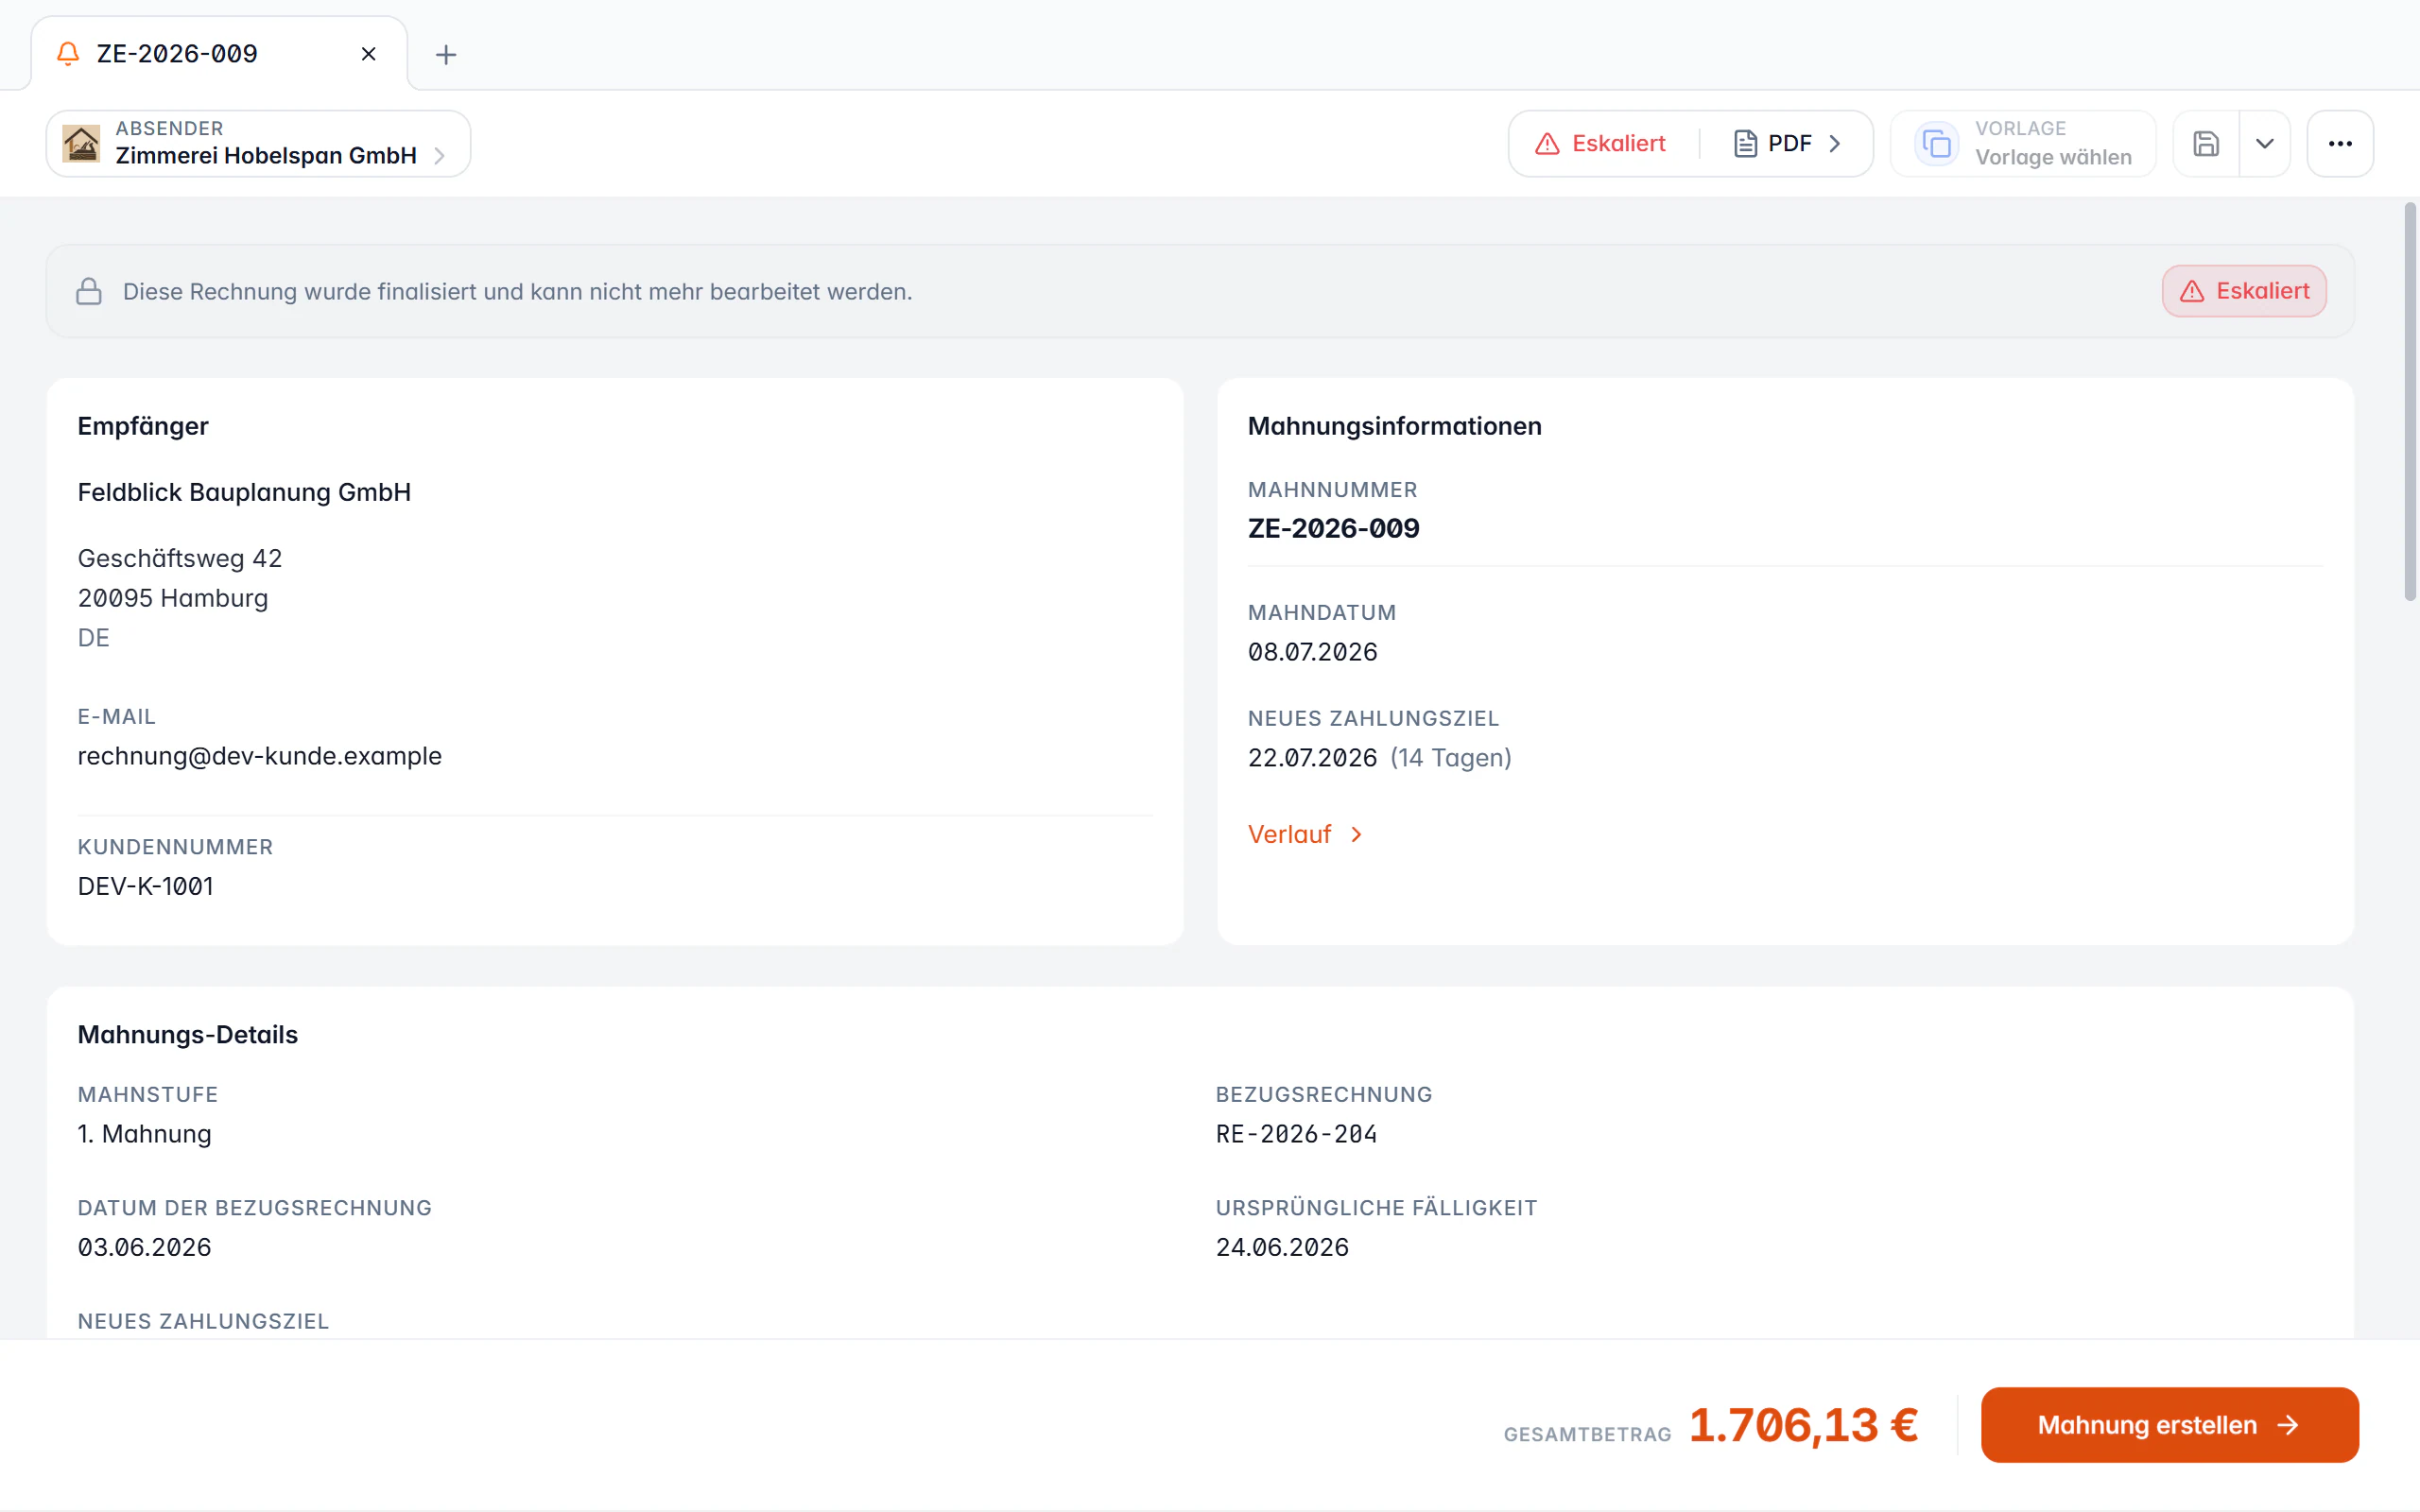Click the Eskaliert status in the toolbar
This screenshot has width=2420, height=1512.
coord(1600,144)
